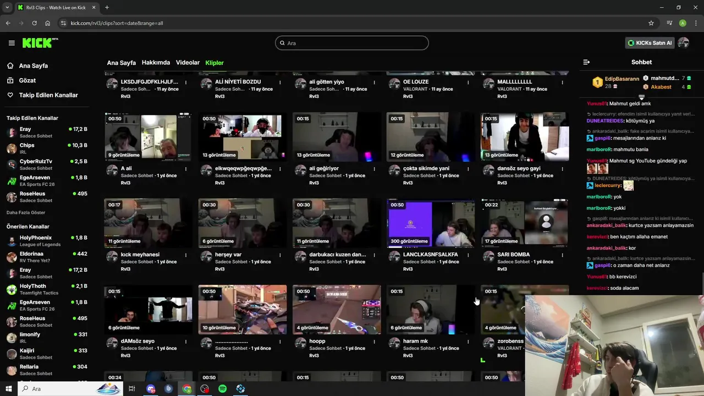Switch to Videolar tab

tap(188, 63)
